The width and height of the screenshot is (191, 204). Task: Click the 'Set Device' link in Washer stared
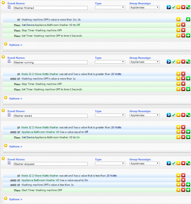pyautogui.click(x=28, y=137)
